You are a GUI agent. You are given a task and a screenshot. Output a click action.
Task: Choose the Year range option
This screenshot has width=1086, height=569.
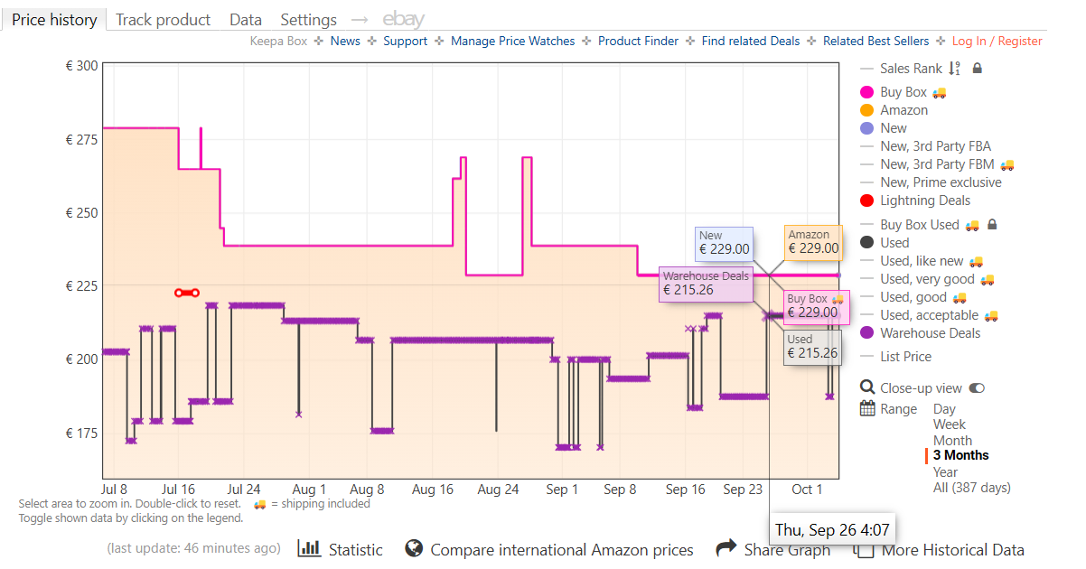click(x=945, y=472)
